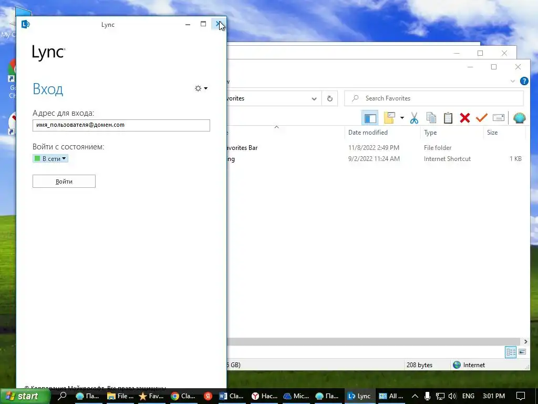Screen dimensions: 538x404
Task: Select the File folder type cell
Action: pyautogui.click(x=438, y=148)
